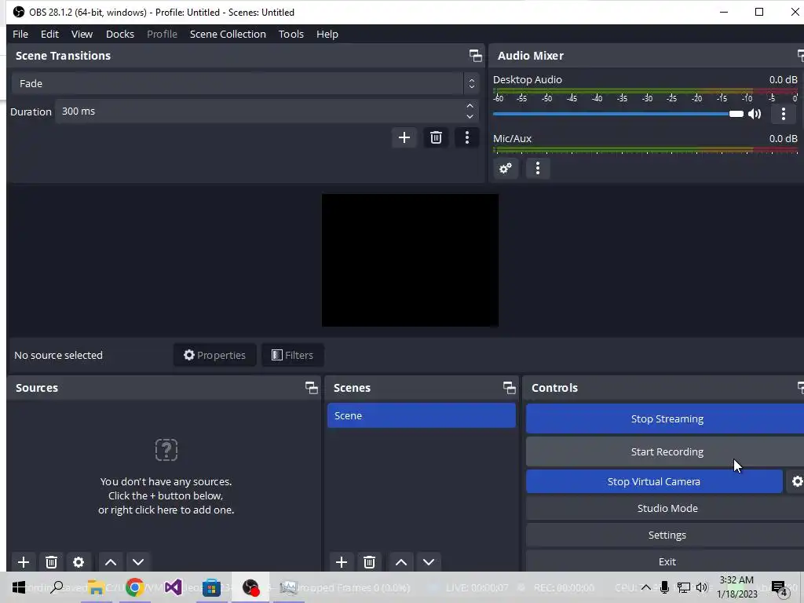The height and width of the screenshot is (603, 804).
Task: Open the notification center icon
Action: 780,588
